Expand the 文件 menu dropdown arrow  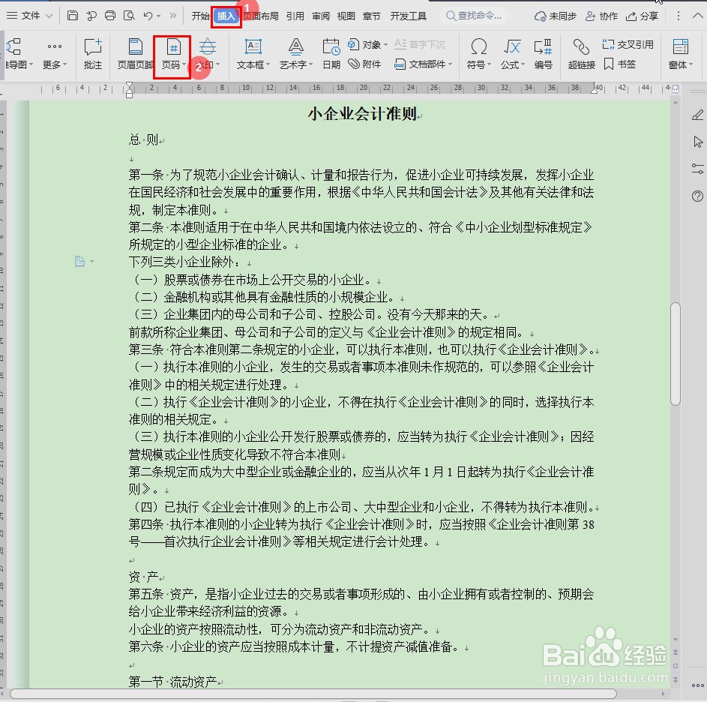pos(49,16)
